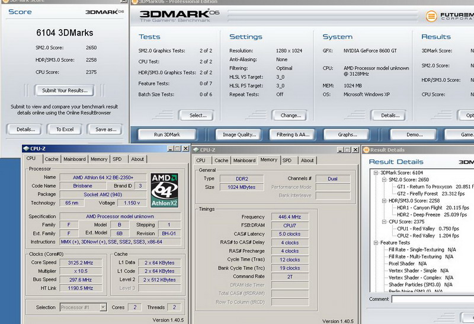This screenshot has height=324, width=474.
Task: Switch to CPU tab in Memory CPU-Z window
Action: (201, 161)
